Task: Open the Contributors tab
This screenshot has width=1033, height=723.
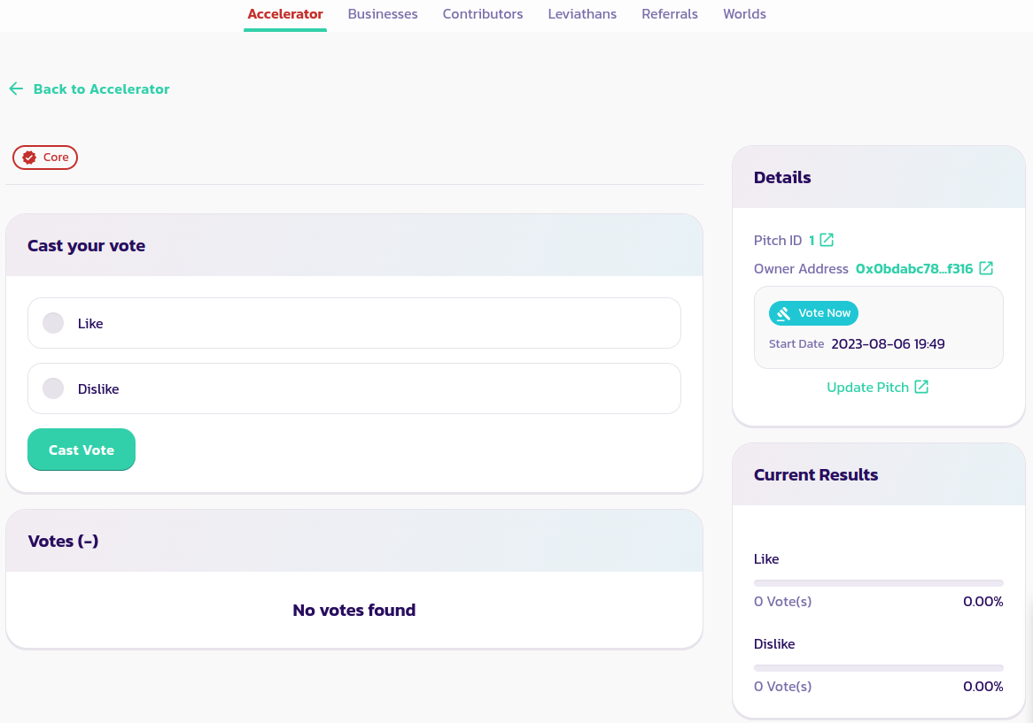Action: 483,14
